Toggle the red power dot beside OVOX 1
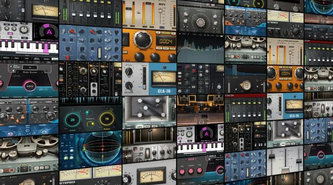The width and height of the screenshot is (333, 185). (186, 160)
